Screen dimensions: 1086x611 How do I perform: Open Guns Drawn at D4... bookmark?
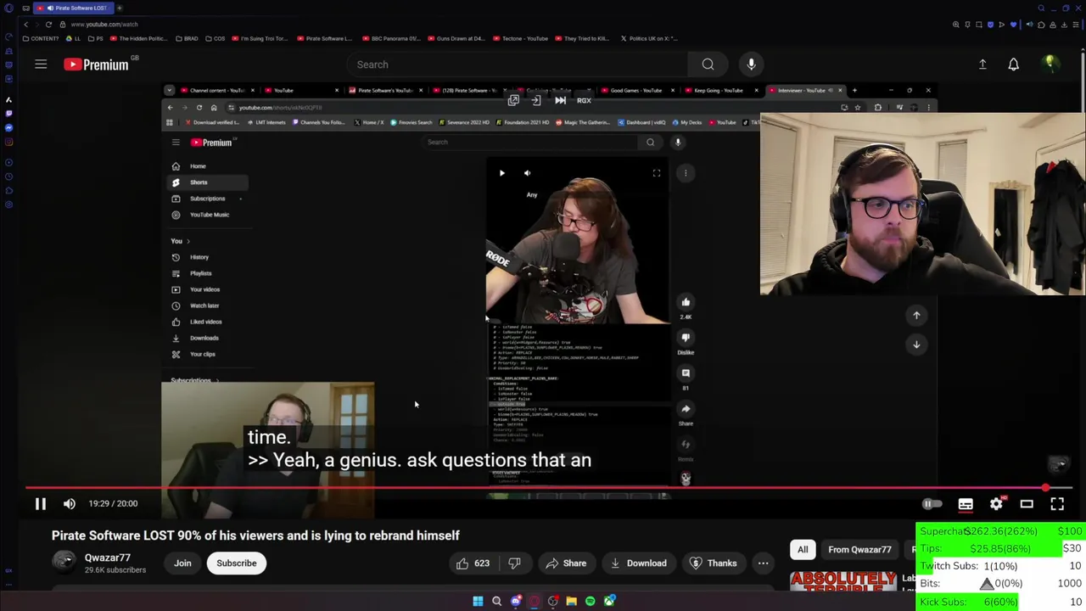point(456,38)
